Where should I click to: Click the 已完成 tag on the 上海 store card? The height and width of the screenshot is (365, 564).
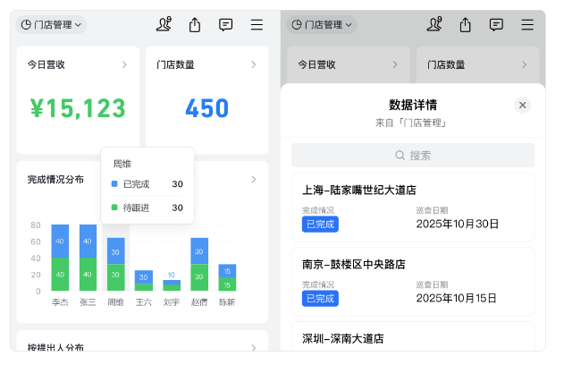(320, 224)
